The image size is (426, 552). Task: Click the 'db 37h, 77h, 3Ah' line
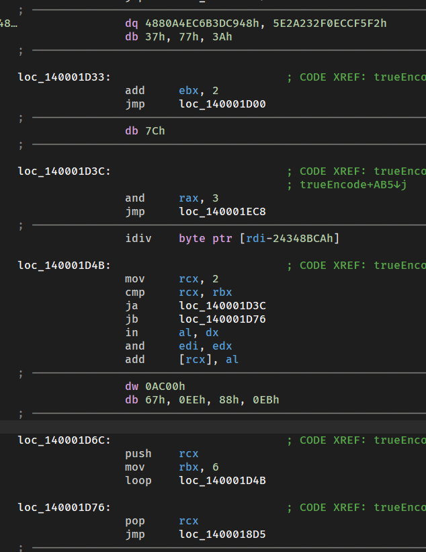[x=179, y=36]
